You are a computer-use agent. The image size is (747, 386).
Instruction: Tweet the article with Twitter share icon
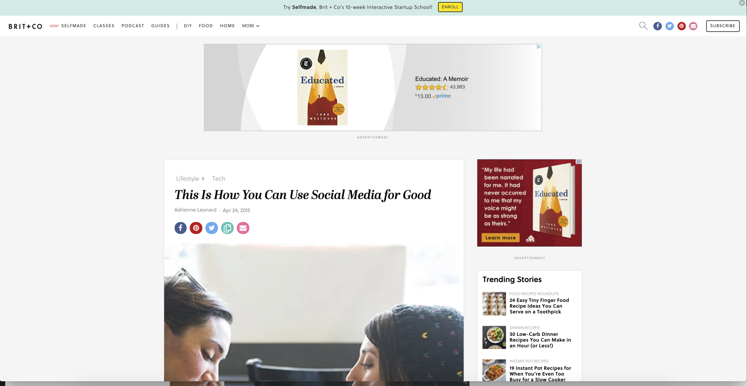click(212, 228)
